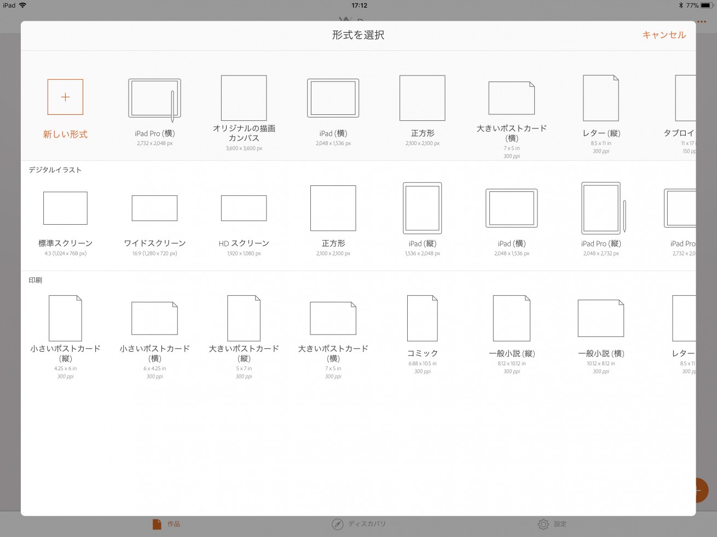Choose 小さいポストカード (横) print preset

(155, 340)
